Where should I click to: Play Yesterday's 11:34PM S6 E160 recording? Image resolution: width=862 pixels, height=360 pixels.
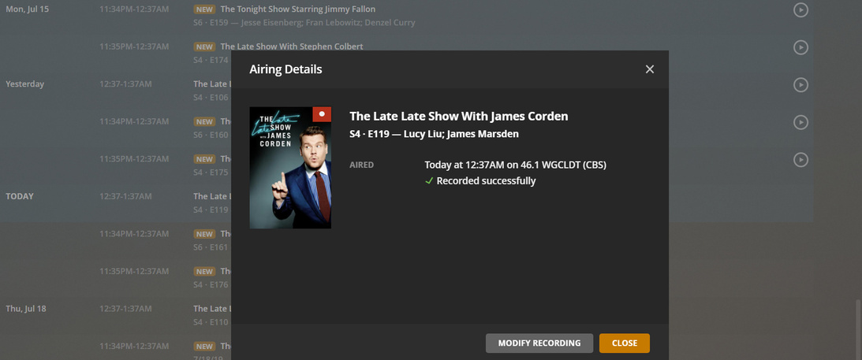pyautogui.click(x=801, y=122)
